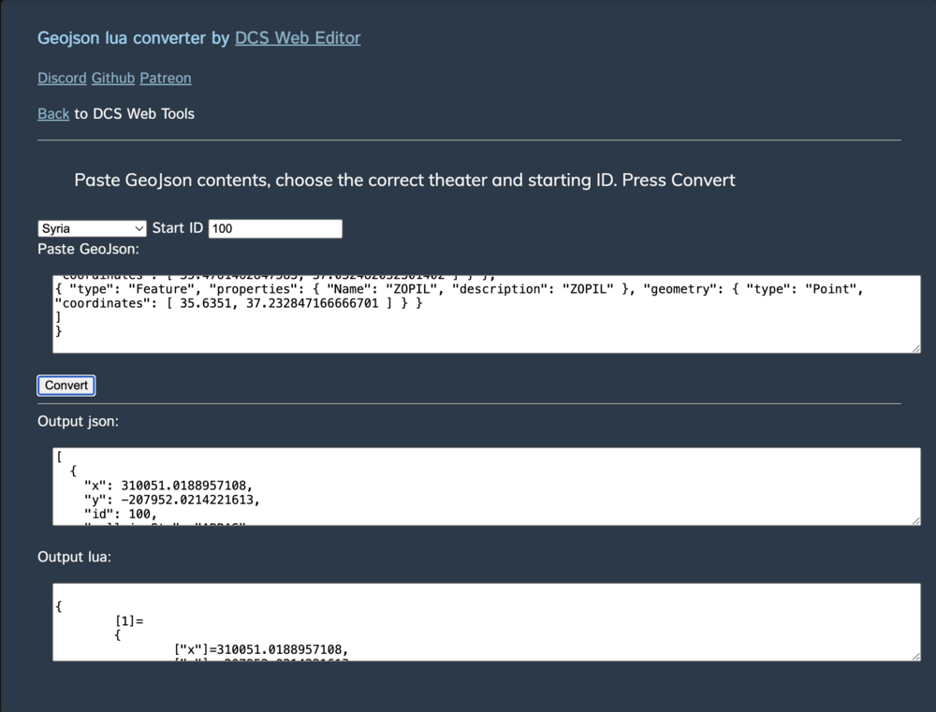Go to the Patreon link
Viewport: 936px width, 712px height.
(166, 79)
